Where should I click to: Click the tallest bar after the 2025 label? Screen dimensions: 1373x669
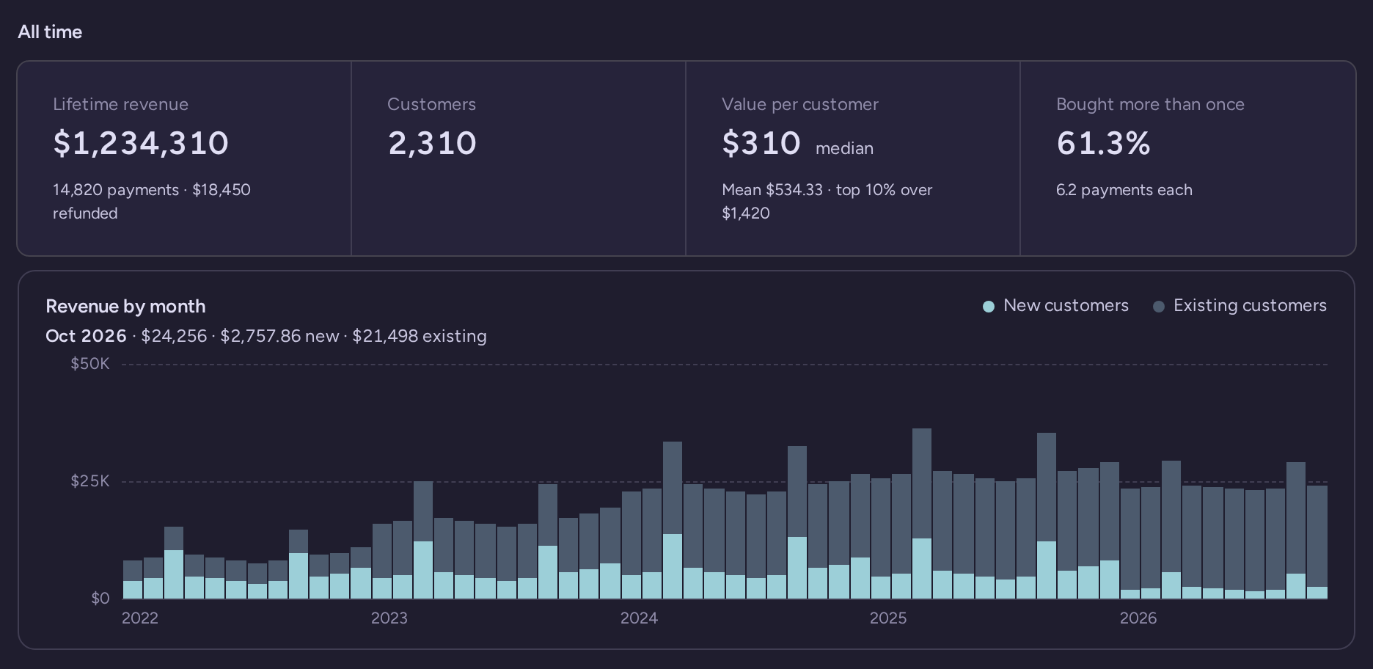922,513
